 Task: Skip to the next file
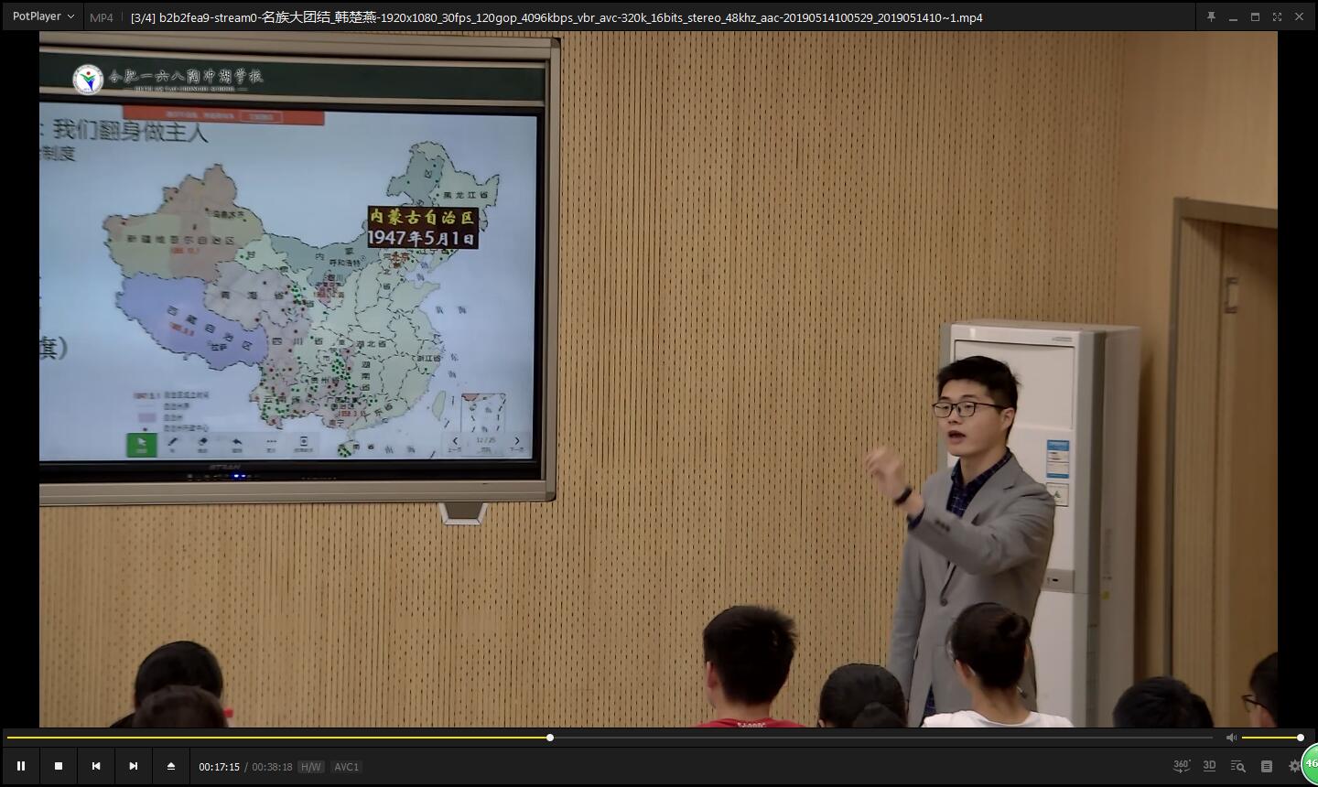(134, 766)
